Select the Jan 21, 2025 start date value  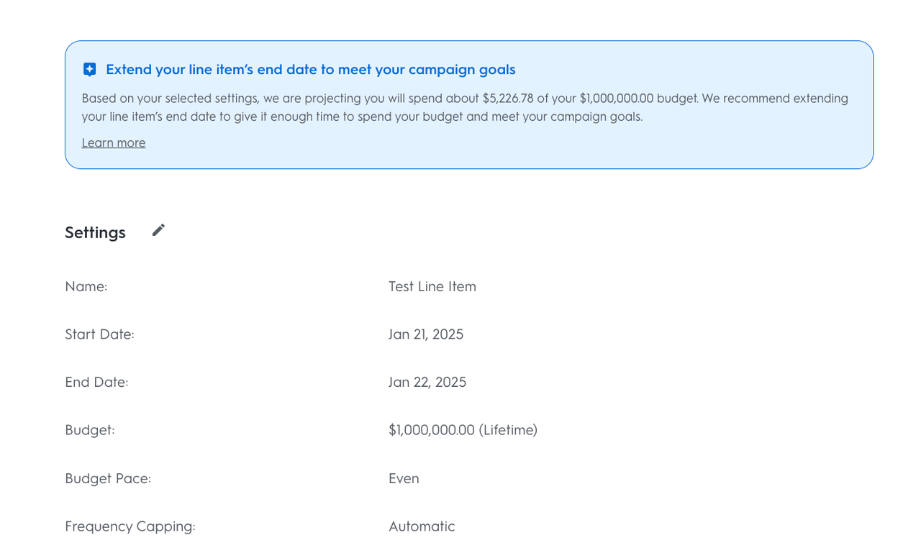tap(426, 334)
